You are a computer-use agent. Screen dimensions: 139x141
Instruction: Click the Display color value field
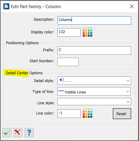tap(69, 32)
